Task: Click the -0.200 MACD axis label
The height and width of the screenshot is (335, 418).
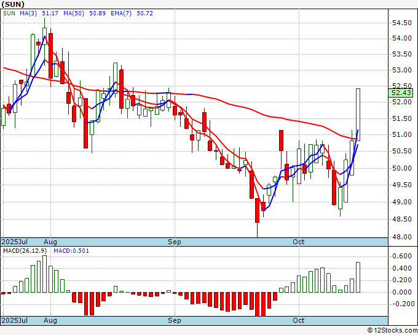Action: pyautogui.click(x=402, y=304)
